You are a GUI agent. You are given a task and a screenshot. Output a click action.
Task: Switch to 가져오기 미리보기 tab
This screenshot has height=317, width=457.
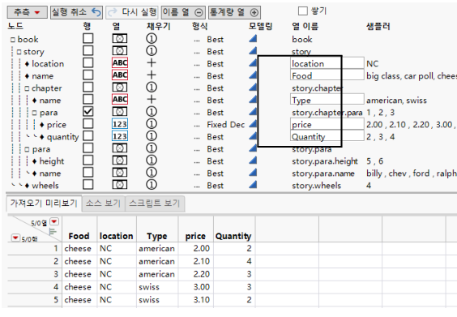point(44,203)
